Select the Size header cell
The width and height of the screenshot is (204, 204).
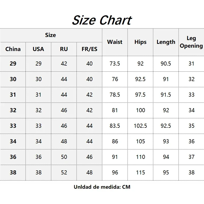50,35
